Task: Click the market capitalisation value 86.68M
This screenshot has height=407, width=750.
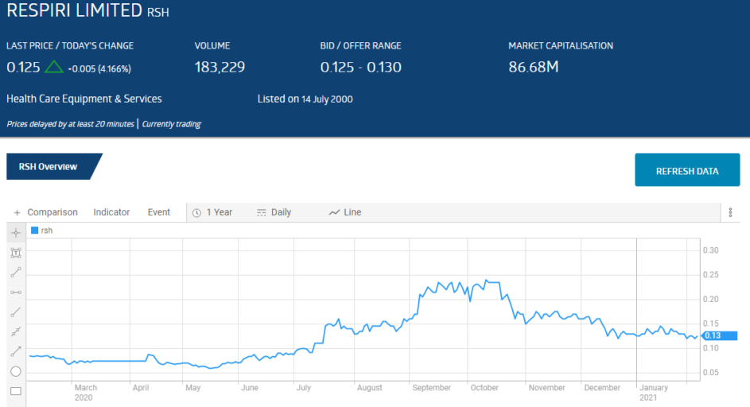Action: (534, 67)
